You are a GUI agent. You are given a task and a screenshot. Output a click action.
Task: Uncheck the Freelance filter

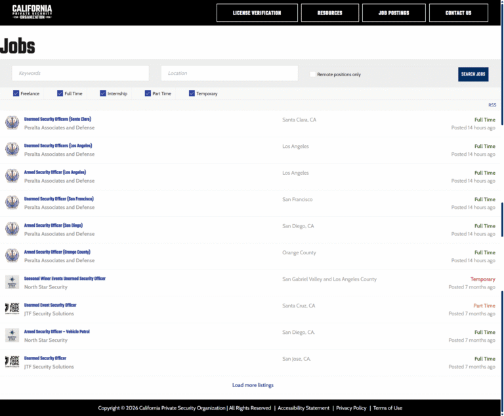coord(16,93)
